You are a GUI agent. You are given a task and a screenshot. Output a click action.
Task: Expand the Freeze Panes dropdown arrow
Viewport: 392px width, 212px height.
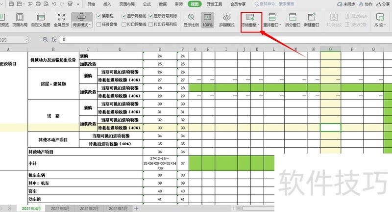pyautogui.click(x=258, y=25)
